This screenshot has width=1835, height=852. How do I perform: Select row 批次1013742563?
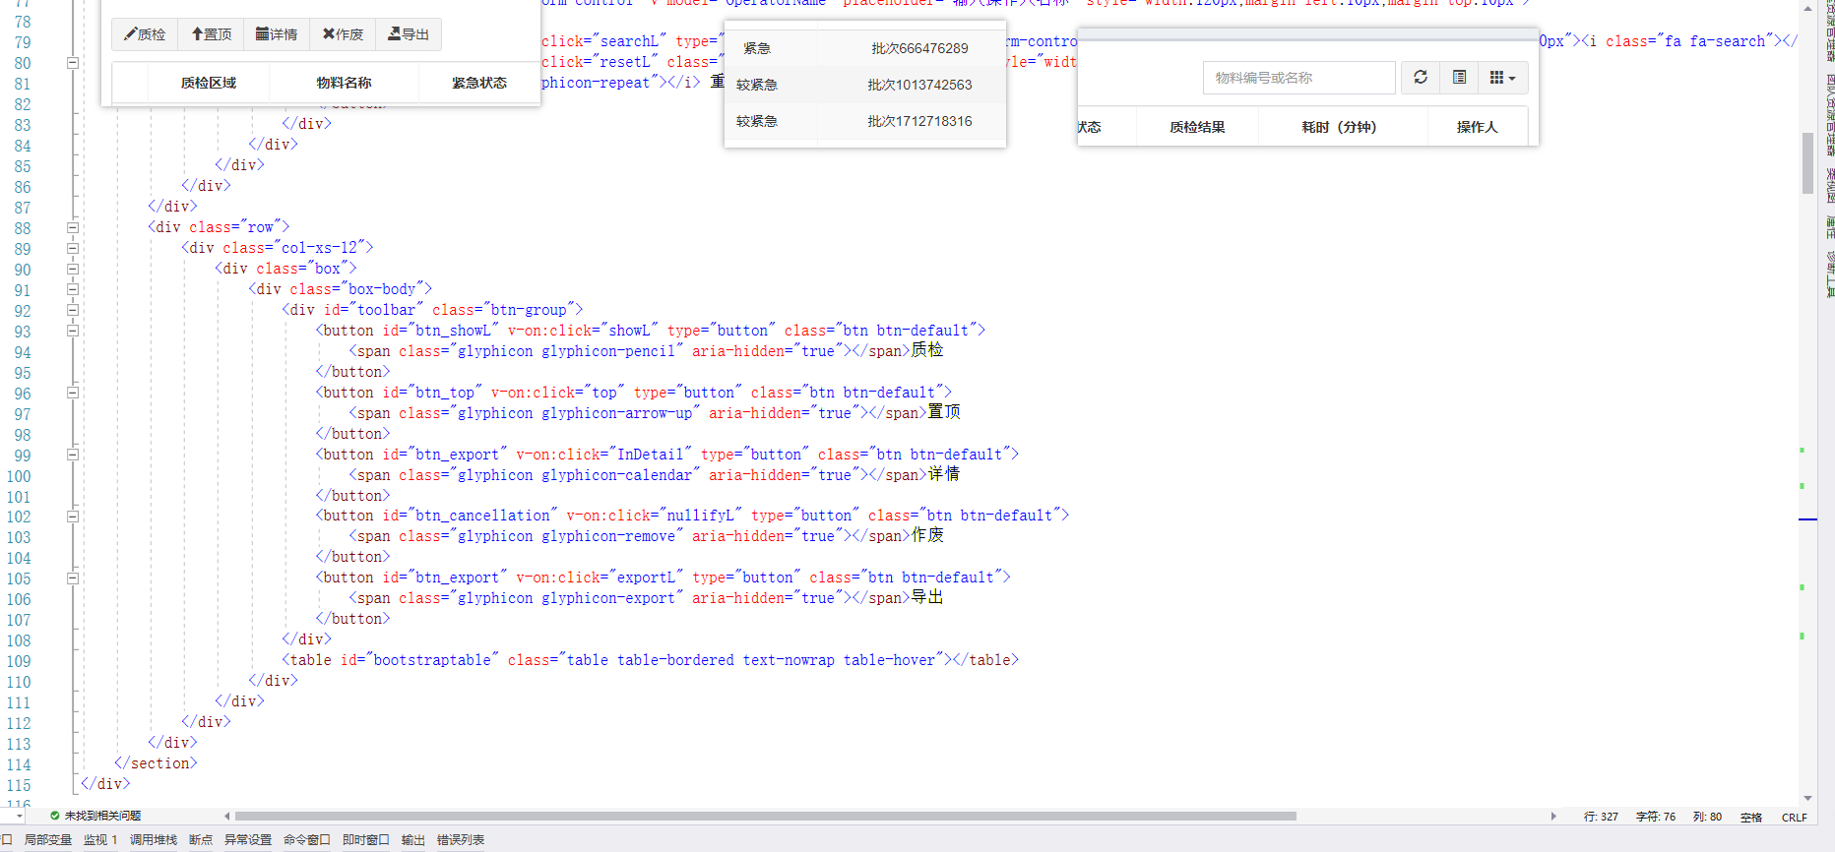tap(865, 85)
